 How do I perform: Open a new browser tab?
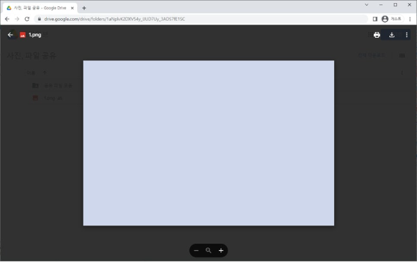point(84,8)
